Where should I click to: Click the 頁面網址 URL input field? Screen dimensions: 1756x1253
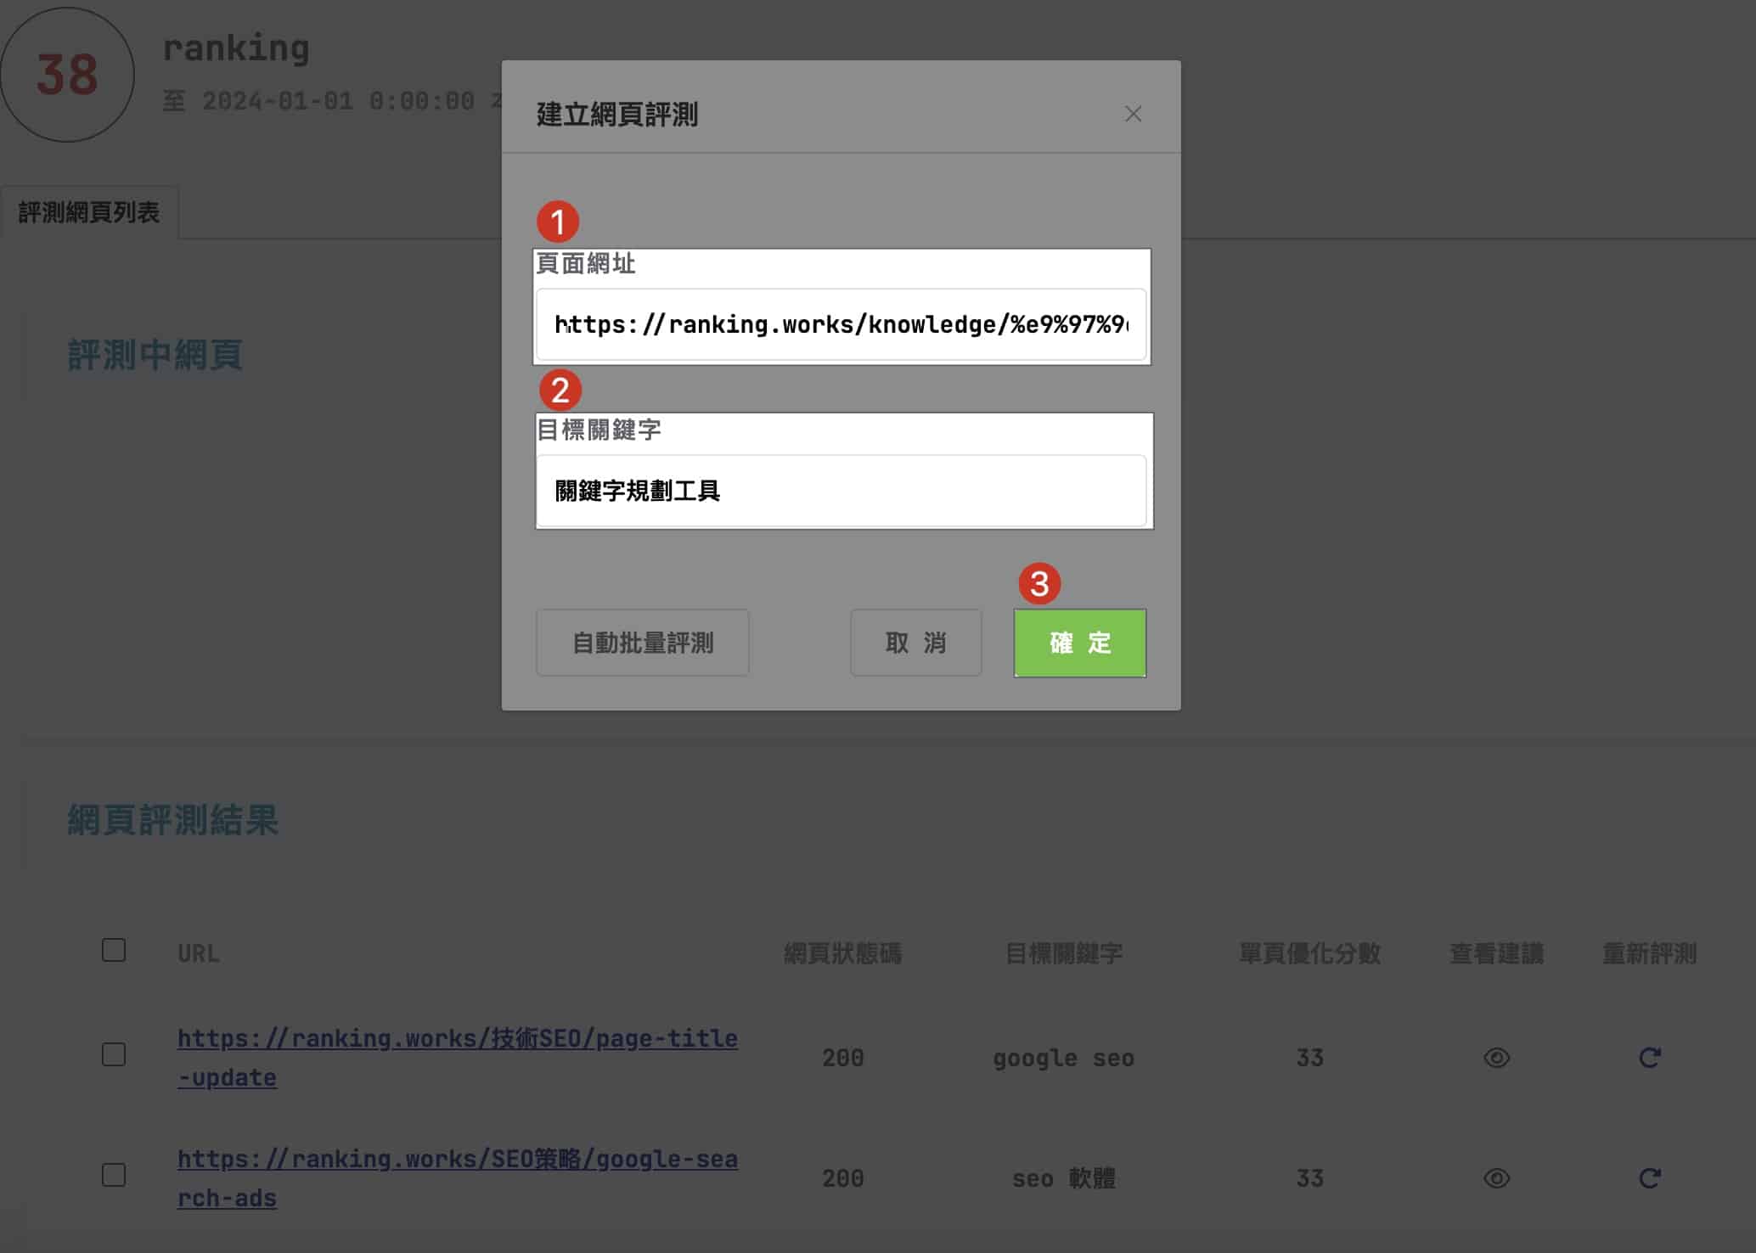tap(841, 325)
